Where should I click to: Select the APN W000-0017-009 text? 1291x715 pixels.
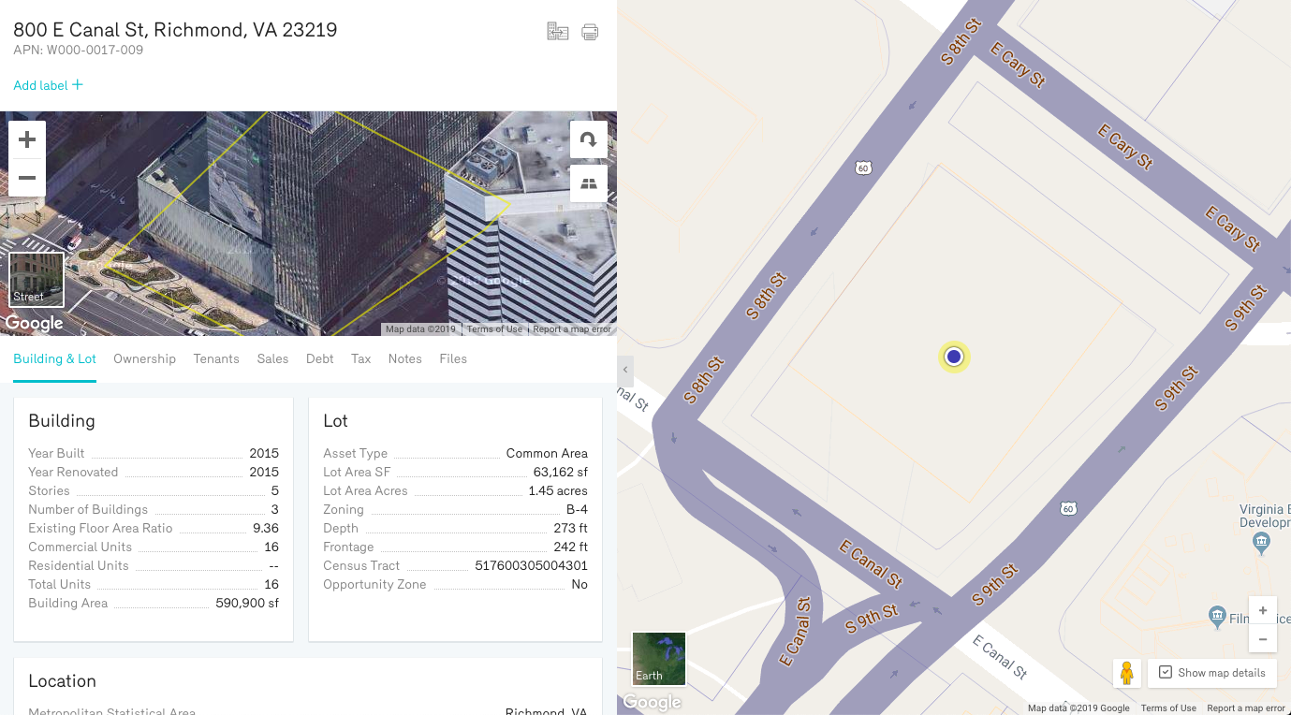pyautogui.click(x=78, y=51)
